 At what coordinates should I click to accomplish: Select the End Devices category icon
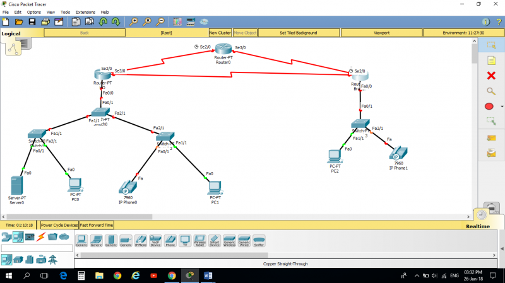coord(18,237)
